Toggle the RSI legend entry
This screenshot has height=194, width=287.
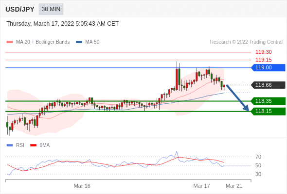click(x=16, y=145)
